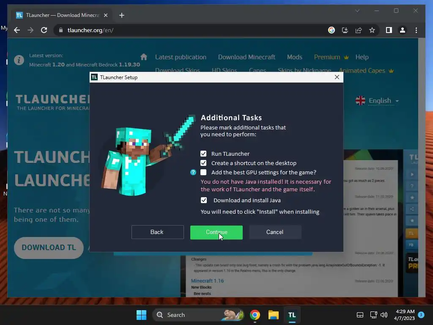Click TLauncher icon in taskbar
433x325 pixels.
[x=292, y=315]
